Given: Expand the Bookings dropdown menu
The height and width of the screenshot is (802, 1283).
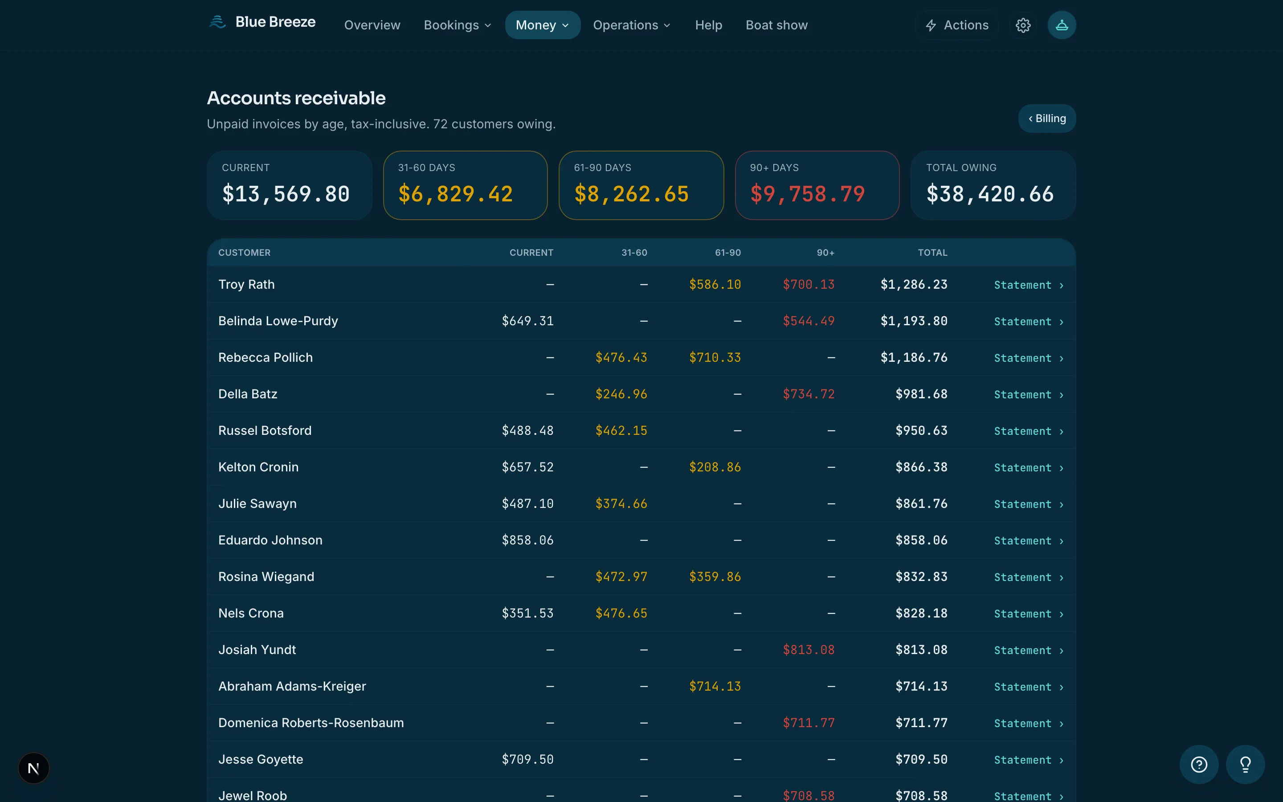Looking at the screenshot, I should coord(457,25).
